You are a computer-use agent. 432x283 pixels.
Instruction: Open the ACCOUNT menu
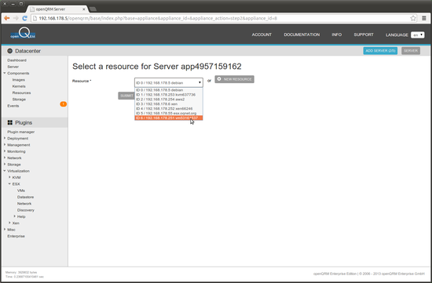(262, 34)
